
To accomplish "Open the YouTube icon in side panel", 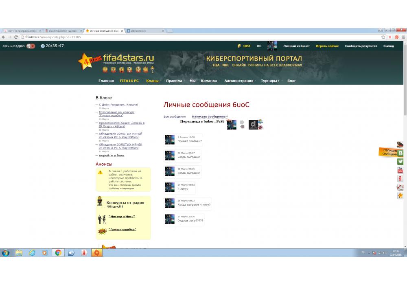I will click(400, 170).
